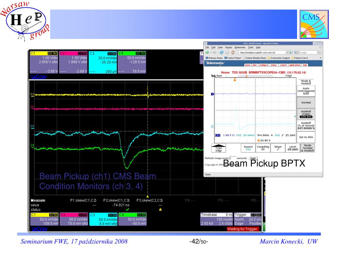Open the Fedora Core 6 bookmark folder
This screenshot has height=253, width=338.
[300, 58]
